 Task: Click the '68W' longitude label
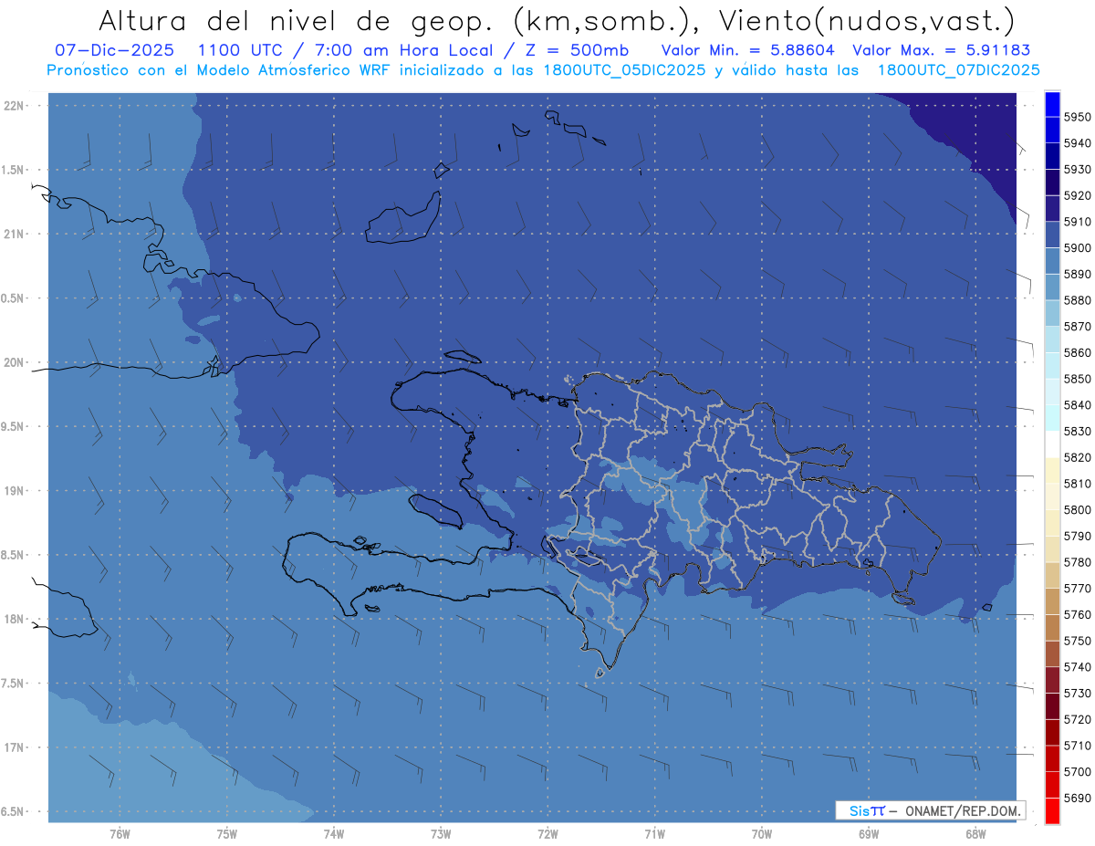click(975, 834)
